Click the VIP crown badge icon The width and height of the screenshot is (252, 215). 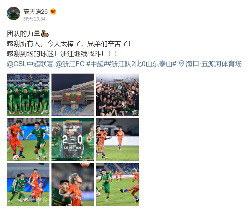point(53,12)
